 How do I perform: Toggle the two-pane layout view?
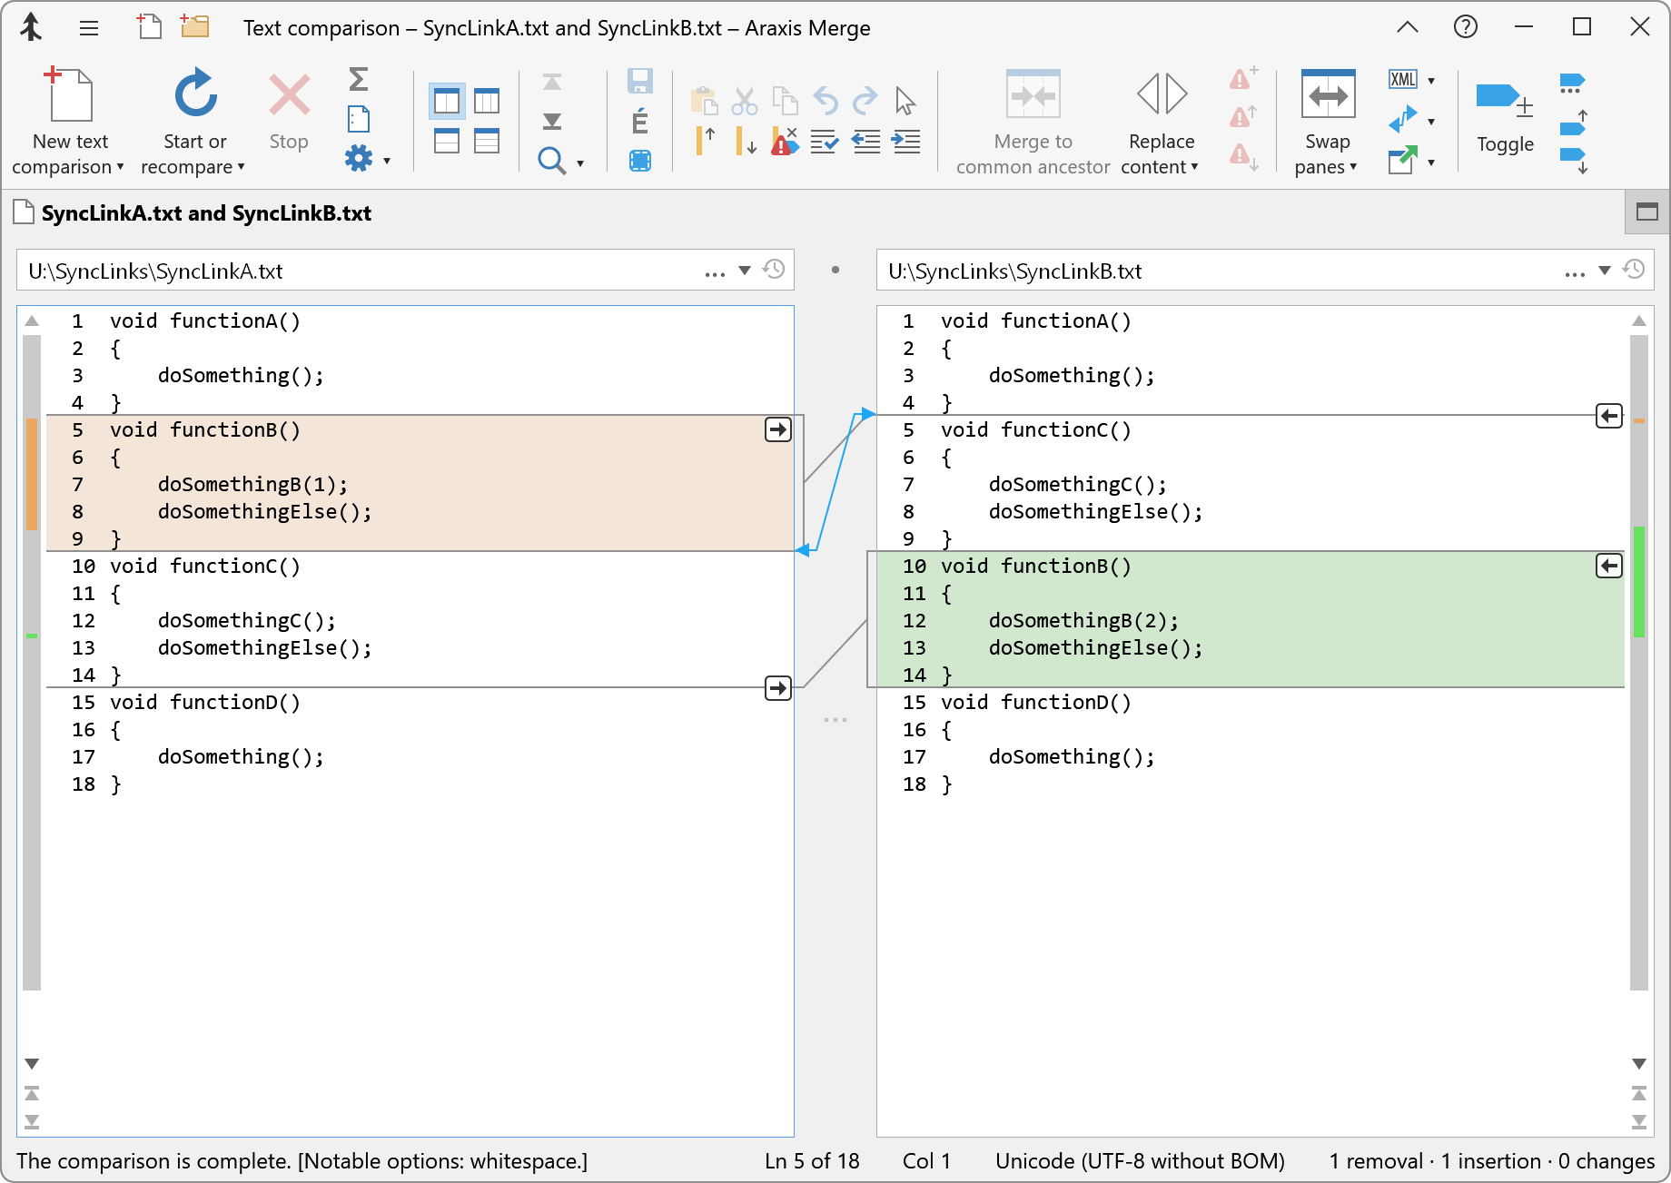446,100
